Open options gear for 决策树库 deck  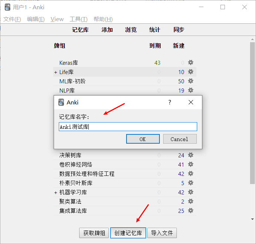(191, 155)
